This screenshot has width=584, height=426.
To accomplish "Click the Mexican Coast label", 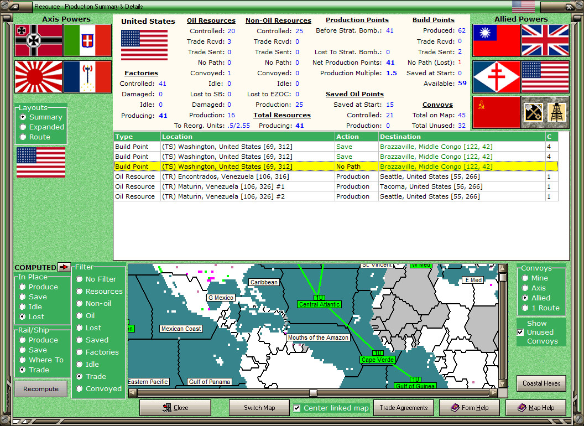I will [x=181, y=328].
